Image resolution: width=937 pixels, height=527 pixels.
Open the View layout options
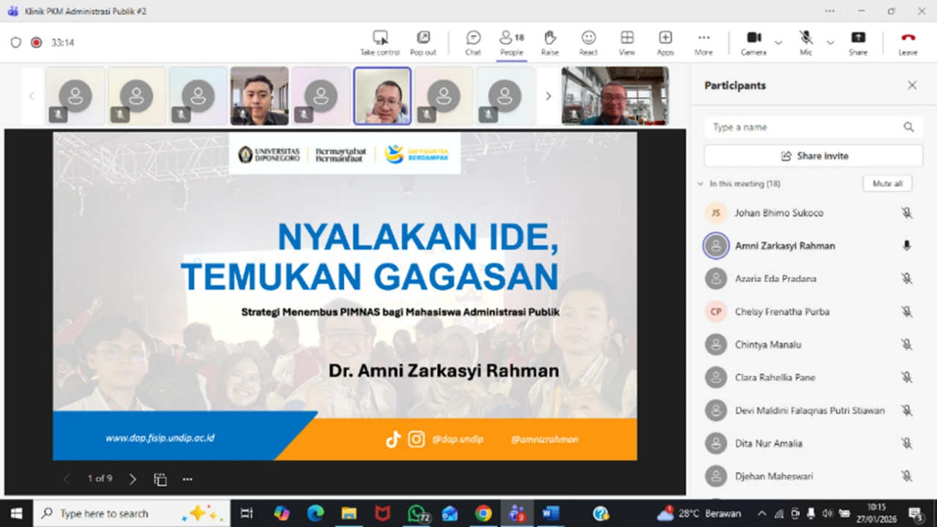pos(627,42)
